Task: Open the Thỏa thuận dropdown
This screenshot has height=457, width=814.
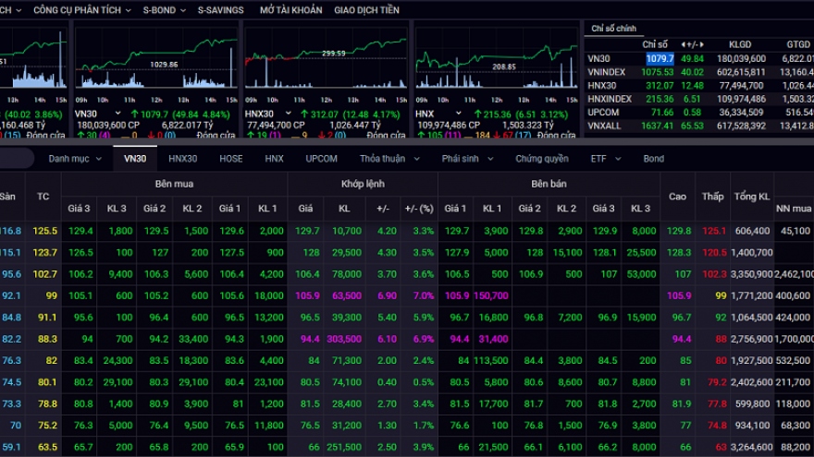Action: 387,159
